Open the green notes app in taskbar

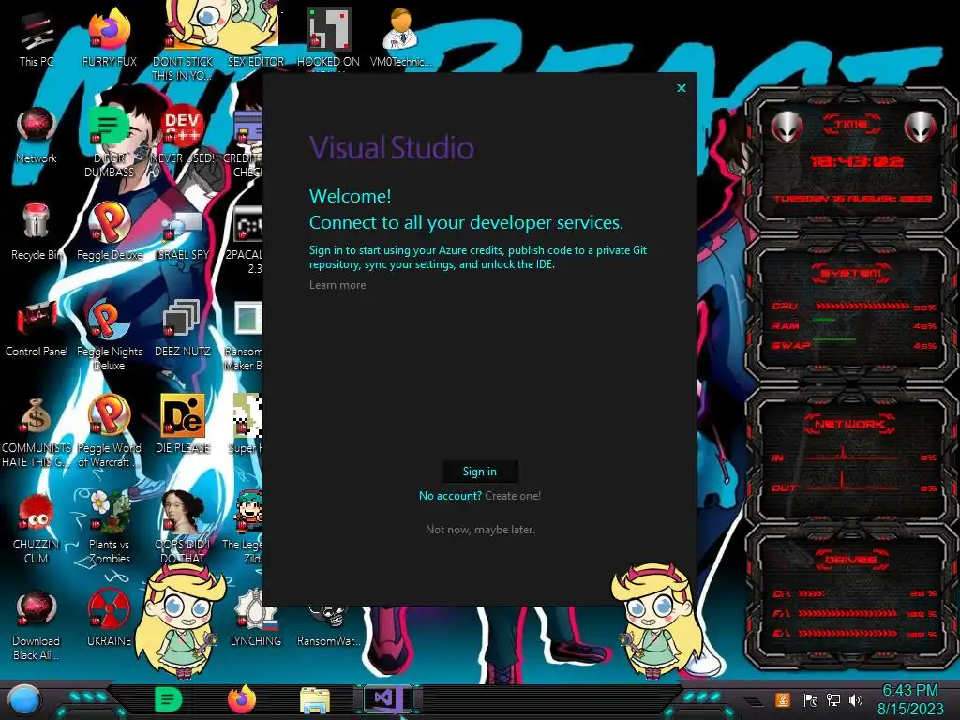[169, 699]
